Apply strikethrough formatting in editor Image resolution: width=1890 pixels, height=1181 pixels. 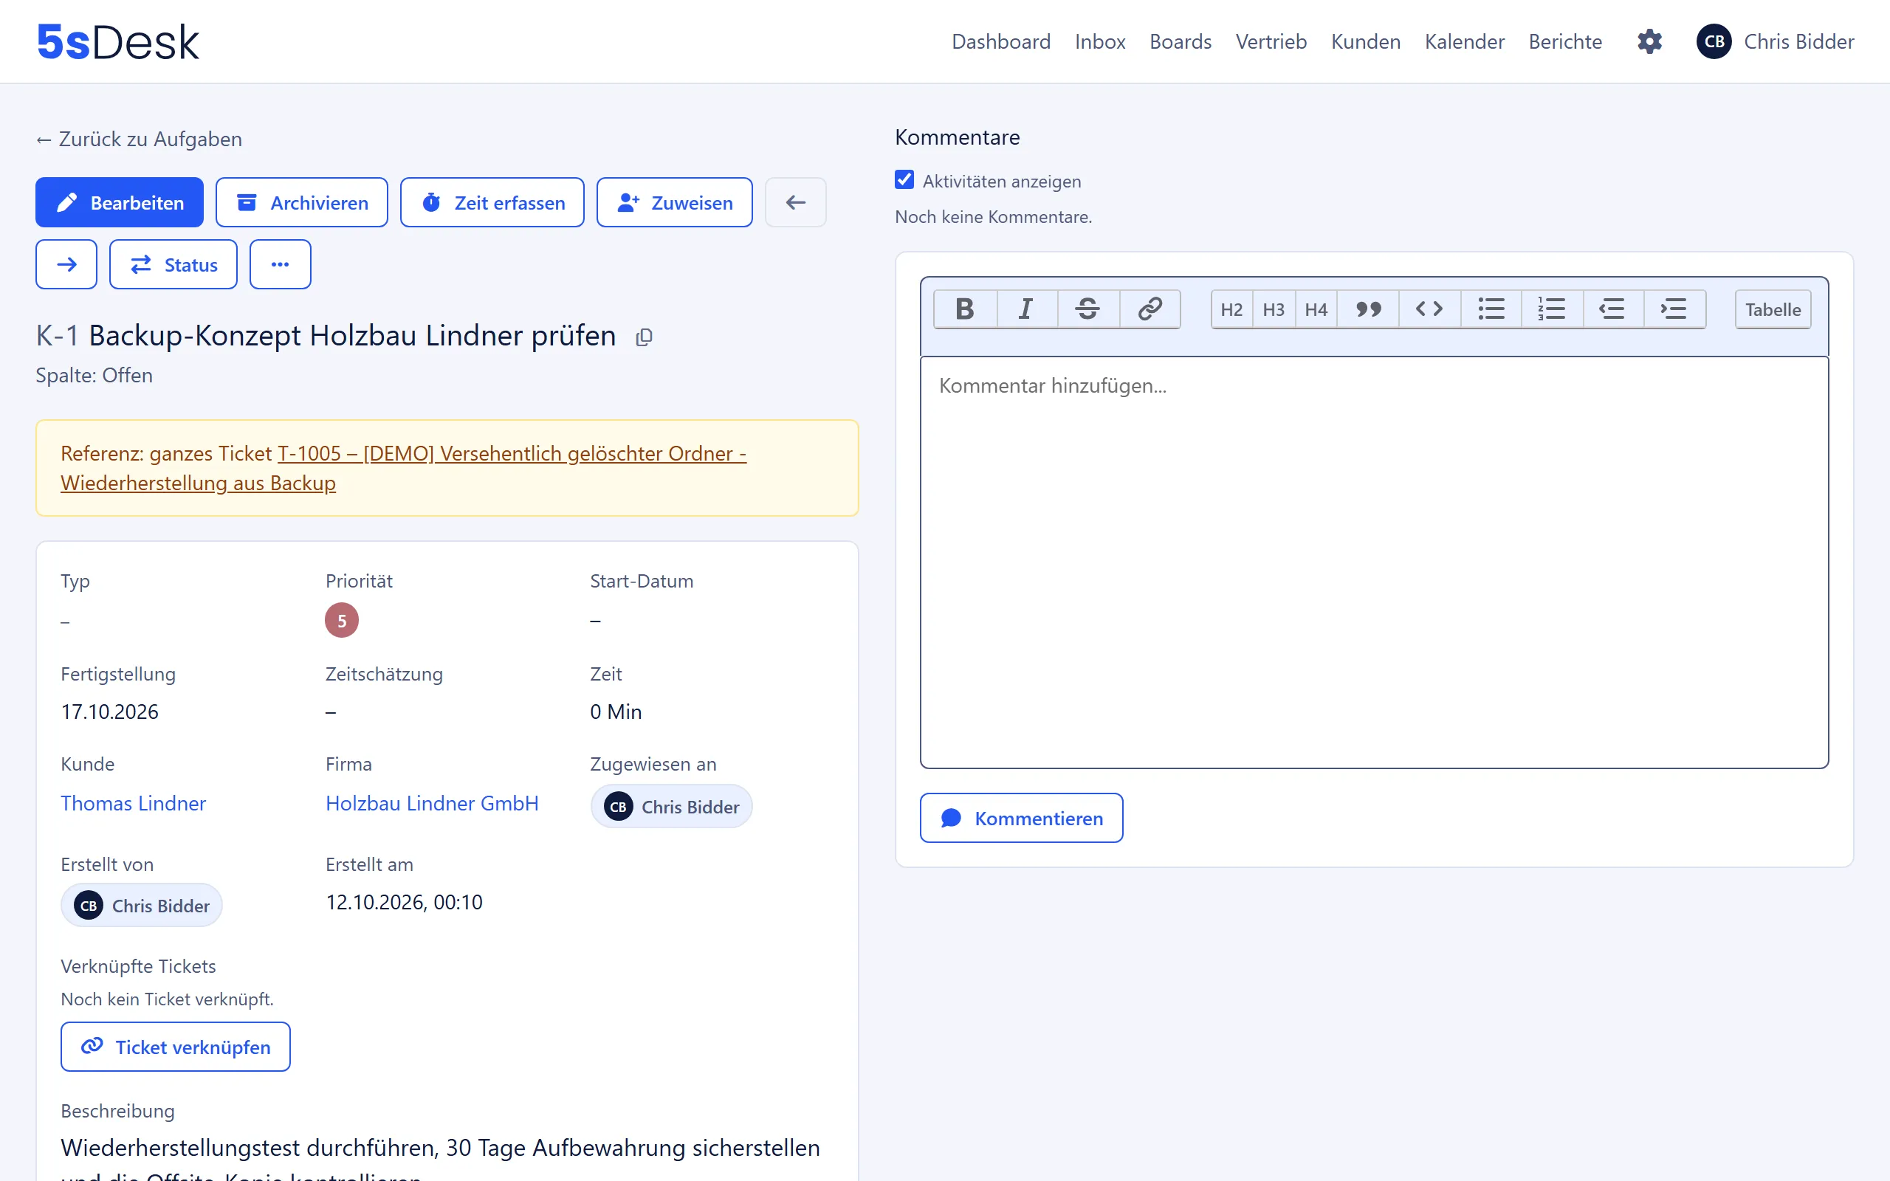[1088, 309]
